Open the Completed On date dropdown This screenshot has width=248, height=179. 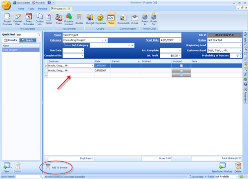(82, 56)
